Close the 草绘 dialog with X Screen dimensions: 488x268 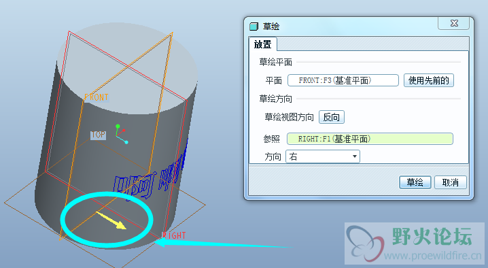[454, 23]
